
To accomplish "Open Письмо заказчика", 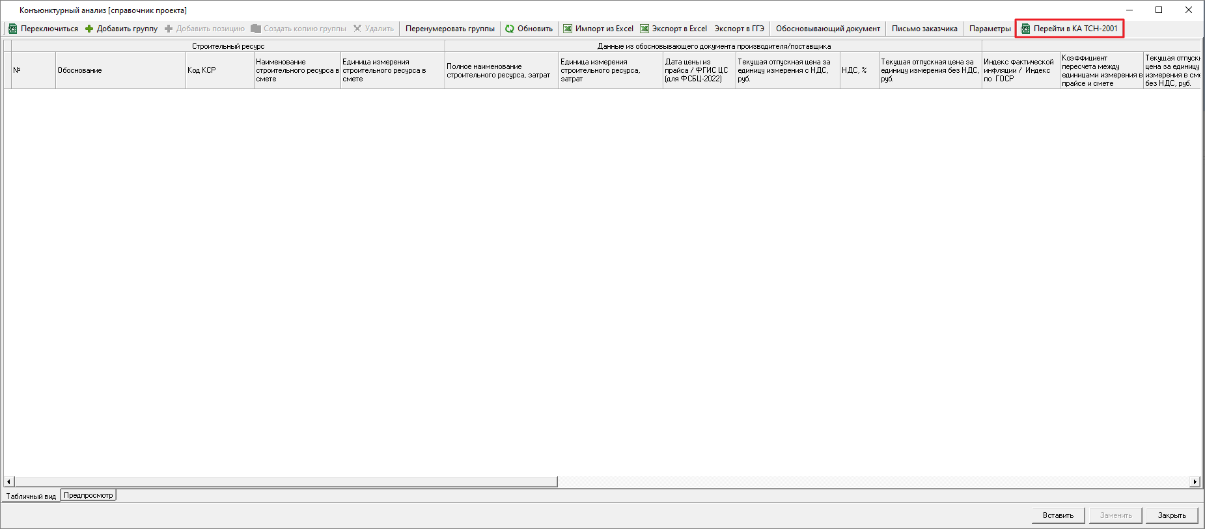I will (924, 29).
